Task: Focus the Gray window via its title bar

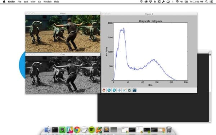Action: 63,54
